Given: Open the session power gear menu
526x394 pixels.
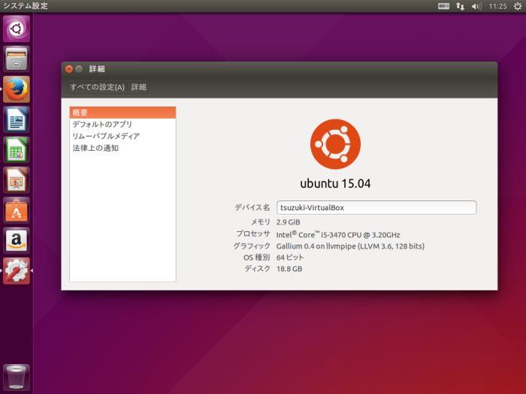Looking at the screenshot, I should coord(518,6).
